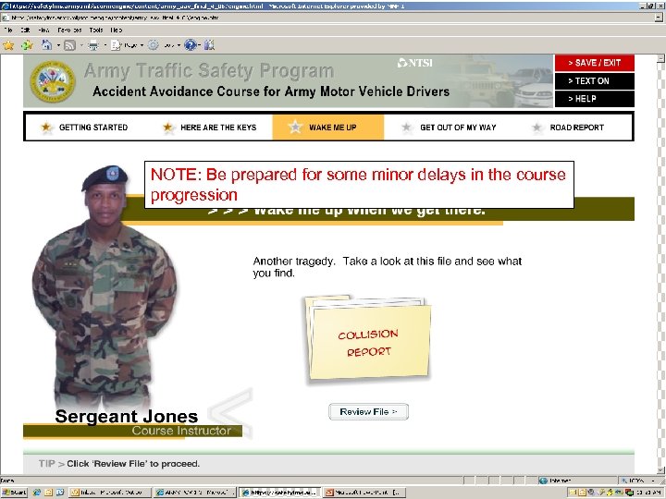Viewport: 666px width, 499px height.
Task: Select the GET OUT OF MY WAY tab
Action: (x=449, y=128)
